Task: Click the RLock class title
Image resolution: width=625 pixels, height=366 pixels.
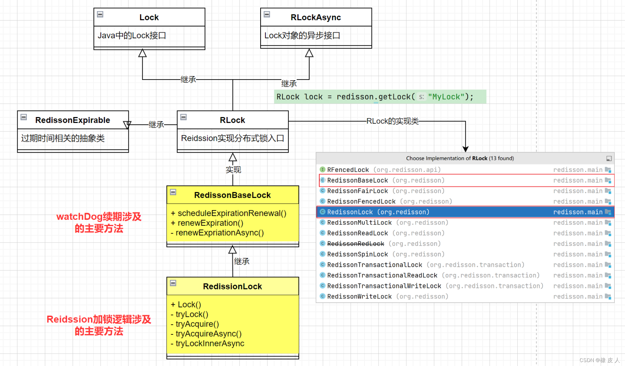Action: click(232, 120)
